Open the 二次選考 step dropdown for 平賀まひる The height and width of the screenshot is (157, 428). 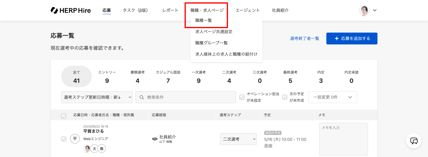[x=238, y=139]
